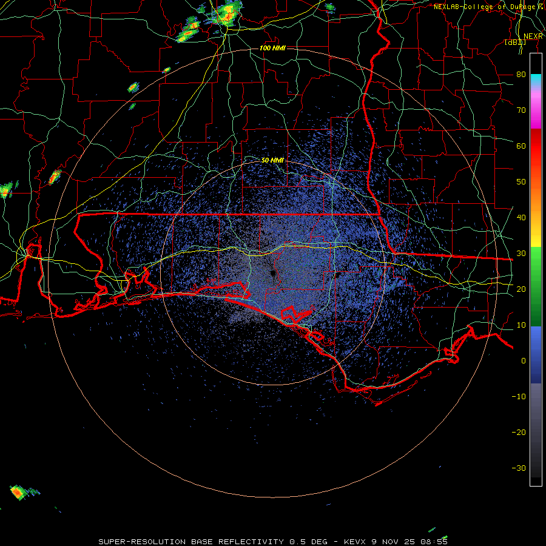Click the "0.5 DEG" elevation text
The image size is (546, 546).
pyautogui.click(x=309, y=542)
